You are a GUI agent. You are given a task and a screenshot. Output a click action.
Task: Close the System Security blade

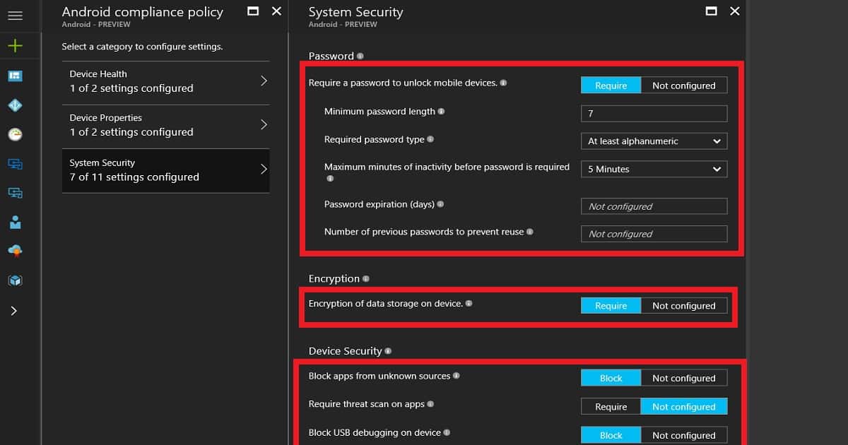[x=735, y=11]
